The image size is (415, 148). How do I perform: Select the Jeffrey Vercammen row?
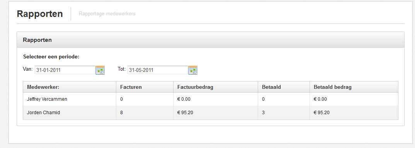point(211,99)
